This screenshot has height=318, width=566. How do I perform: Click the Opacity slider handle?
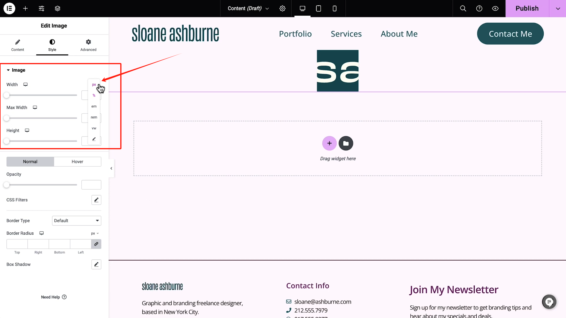[6, 185]
